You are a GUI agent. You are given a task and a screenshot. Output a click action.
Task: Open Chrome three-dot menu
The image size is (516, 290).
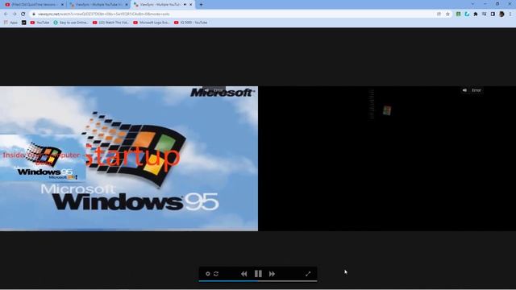[x=510, y=14]
